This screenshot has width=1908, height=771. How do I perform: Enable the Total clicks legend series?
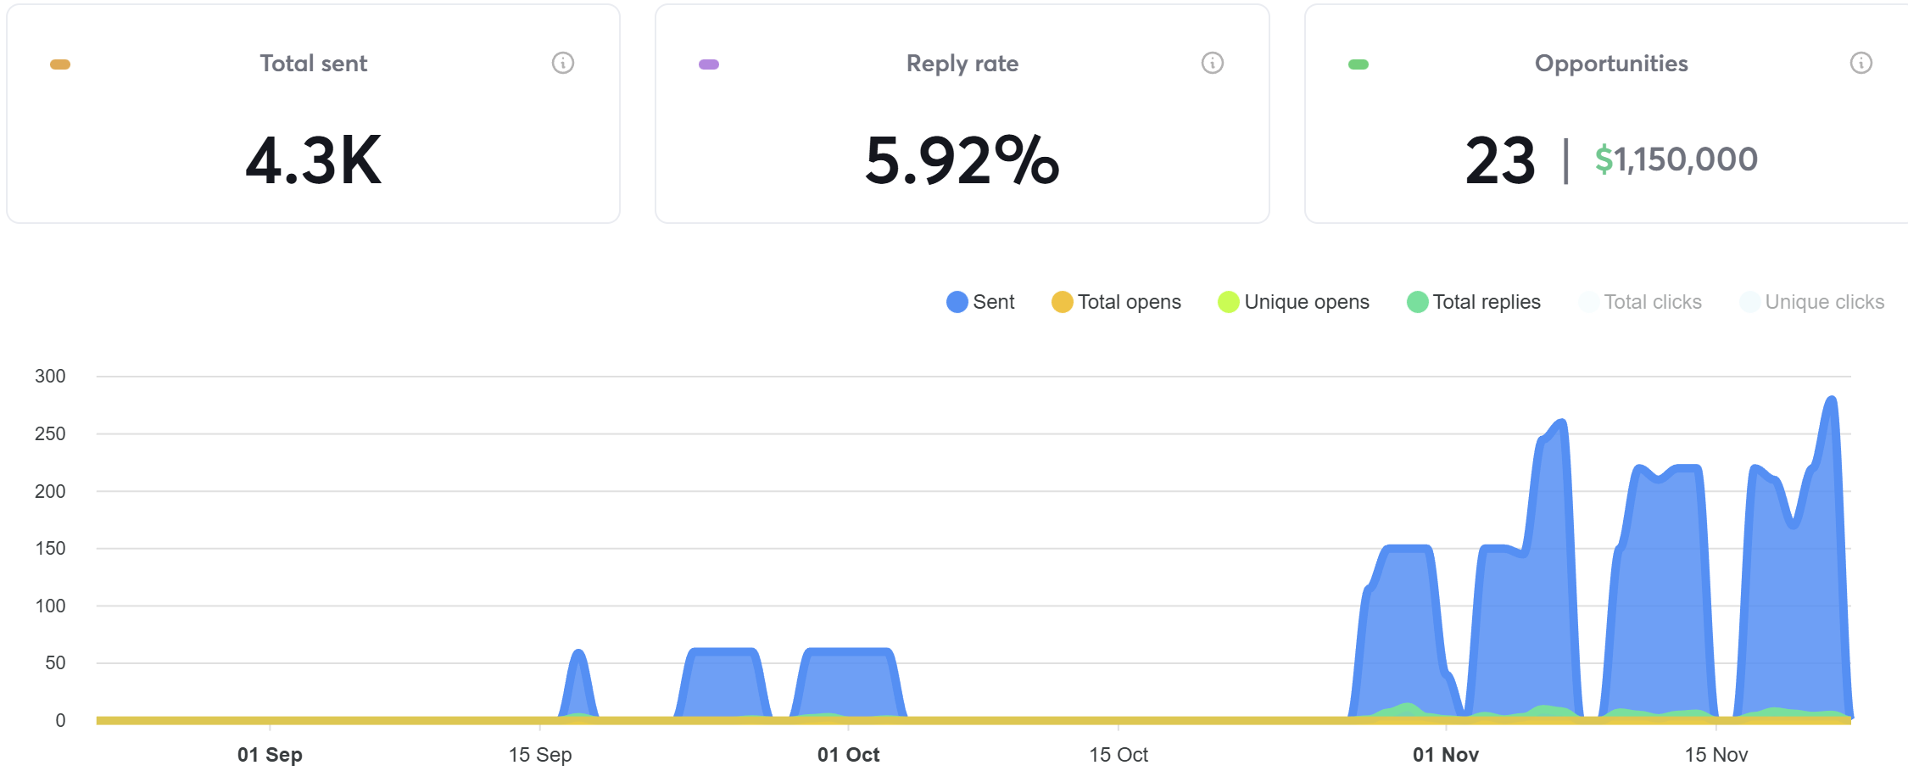point(1640,302)
